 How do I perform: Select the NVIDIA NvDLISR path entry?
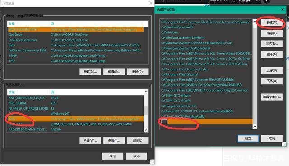point(206,85)
